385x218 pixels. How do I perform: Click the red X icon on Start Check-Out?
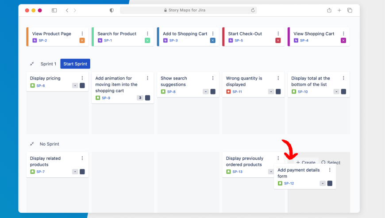point(278,41)
